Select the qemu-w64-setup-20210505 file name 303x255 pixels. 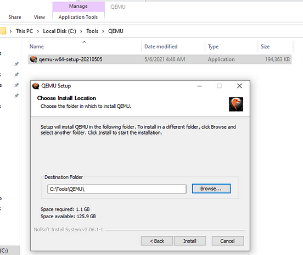[70, 59]
